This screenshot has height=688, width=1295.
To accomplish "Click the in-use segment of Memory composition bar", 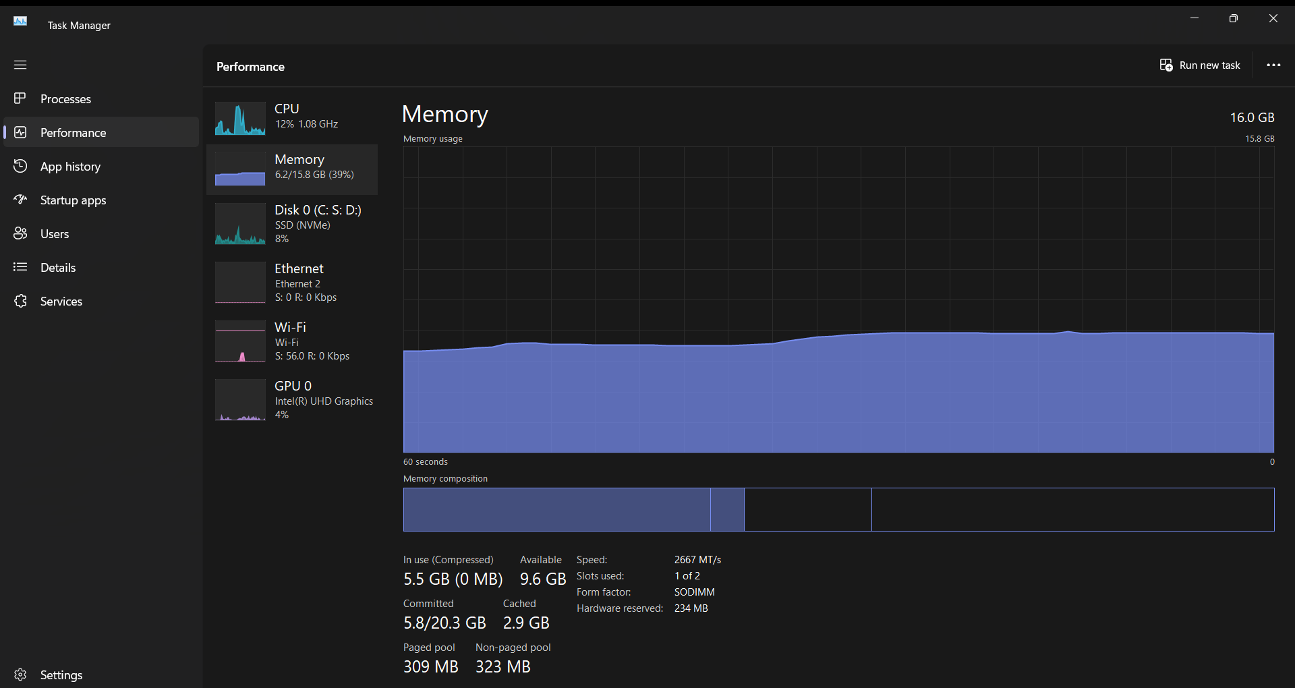I will [556, 509].
